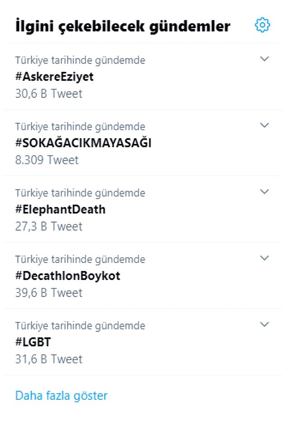Go to the #DecathlonBoykot trend
The image size is (290, 425).
(x=68, y=276)
